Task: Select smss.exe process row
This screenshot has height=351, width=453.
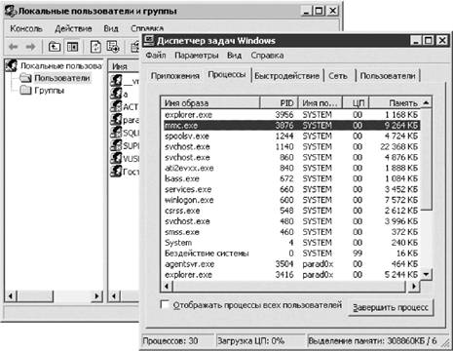Action: pos(291,232)
